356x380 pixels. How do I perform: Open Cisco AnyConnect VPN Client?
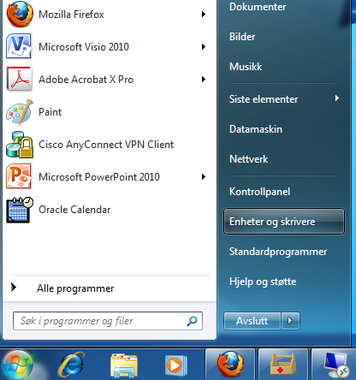[x=105, y=145]
